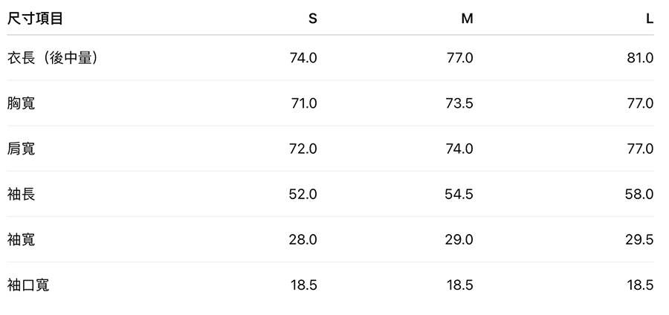
Task: Select the L size 袖寬 value 29.5
Action: [x=639, y=239]
